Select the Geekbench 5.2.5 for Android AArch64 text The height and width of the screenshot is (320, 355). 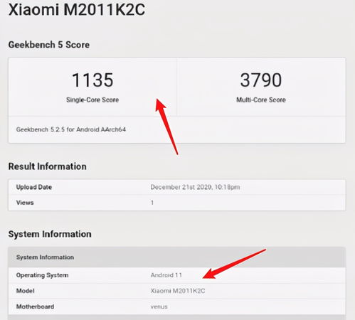click(x=71, y=129)
